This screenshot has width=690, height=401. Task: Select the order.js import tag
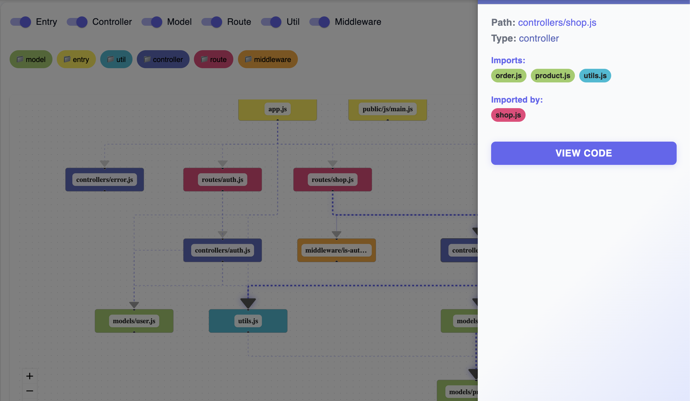[x=509, y=76]
